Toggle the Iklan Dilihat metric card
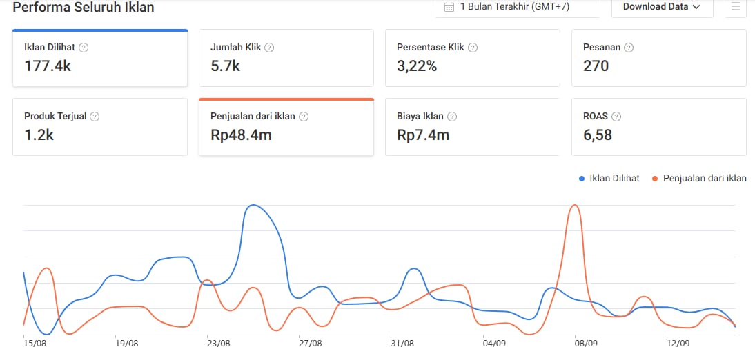This screenshot has width=755, height=347. click(100, 58)
